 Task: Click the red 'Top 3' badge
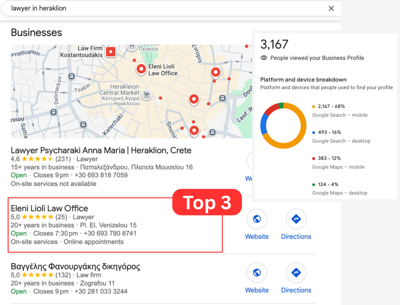tap(207, 202)
